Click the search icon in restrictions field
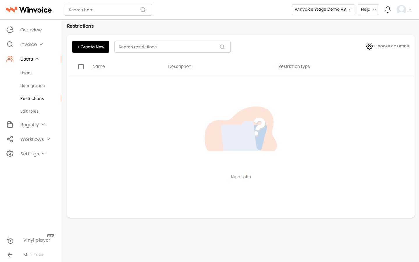This screenshot has height=262, width=419. (x=222, y=47)
